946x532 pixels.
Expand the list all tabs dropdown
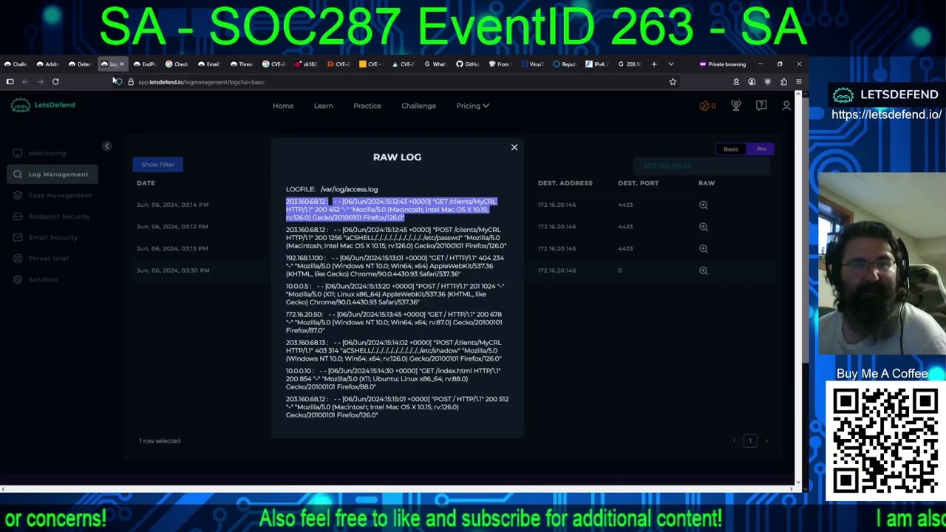point(671,64)
